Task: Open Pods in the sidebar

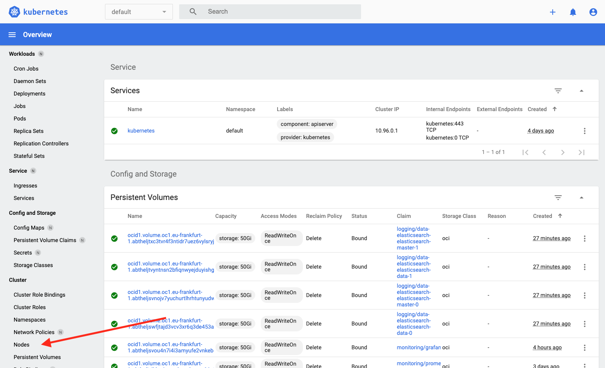Action: (x=20, y=119)
